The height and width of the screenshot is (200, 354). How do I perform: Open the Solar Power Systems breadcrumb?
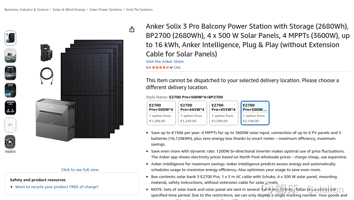coord(106,10)
